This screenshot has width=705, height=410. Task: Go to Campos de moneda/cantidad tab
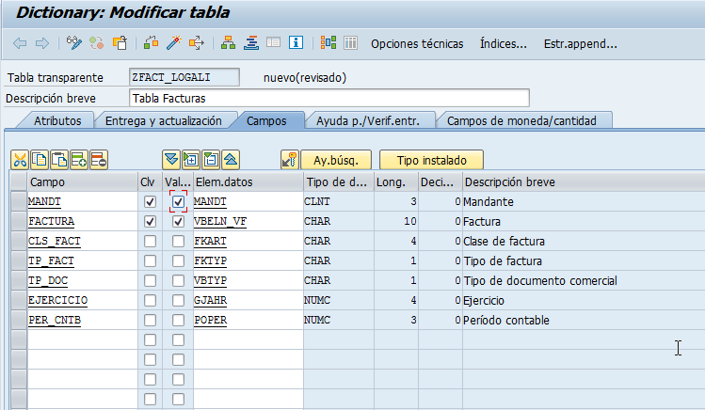[x=521, y=120]
